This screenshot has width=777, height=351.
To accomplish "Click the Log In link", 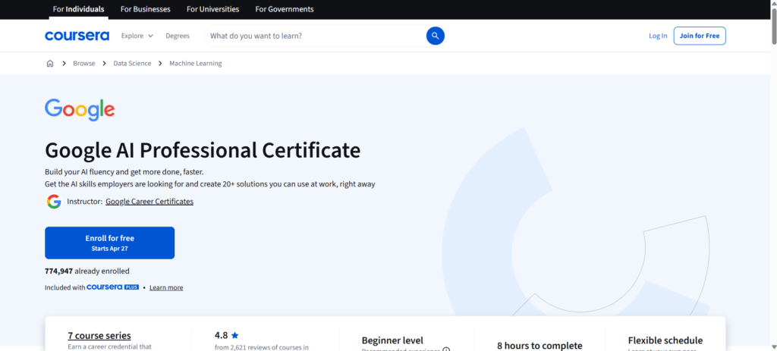I will 658,36.
